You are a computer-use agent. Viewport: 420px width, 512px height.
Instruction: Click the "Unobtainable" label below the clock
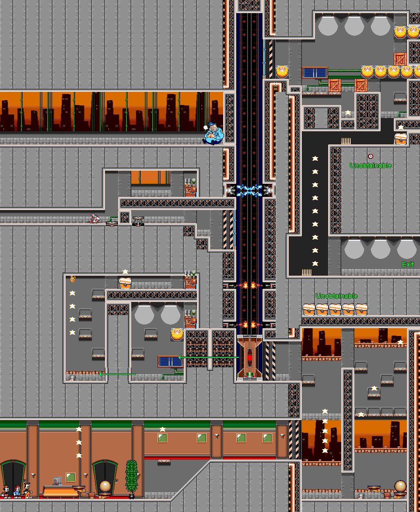pyautogui.click(x=370, y=165)
